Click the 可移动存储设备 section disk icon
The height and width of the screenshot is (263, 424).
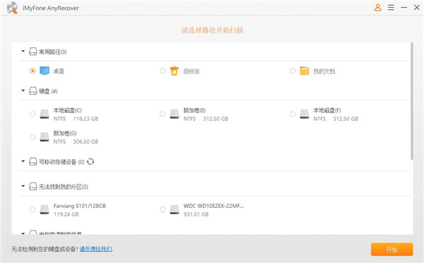pyautogui.click(x=33, y=161)
